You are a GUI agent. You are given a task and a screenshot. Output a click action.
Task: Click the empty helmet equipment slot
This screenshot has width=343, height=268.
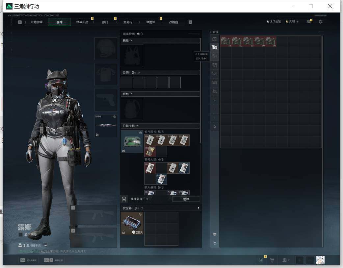pos(106,48)
